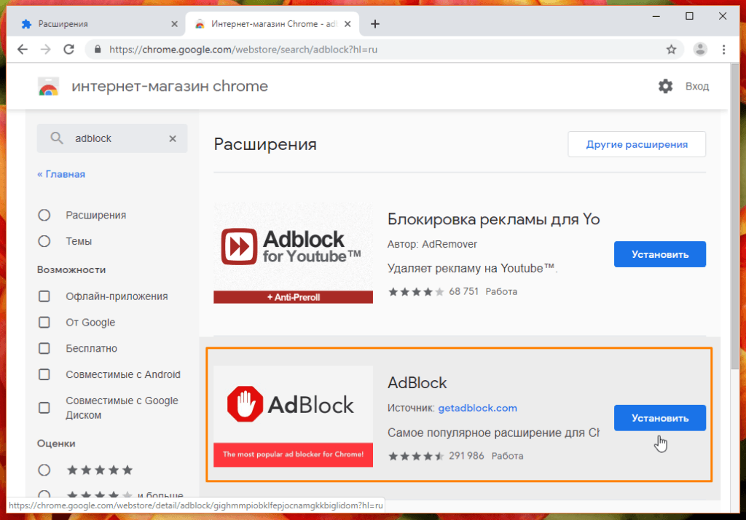
Task: Reload the page with the refresh icon
Action: 69,50
